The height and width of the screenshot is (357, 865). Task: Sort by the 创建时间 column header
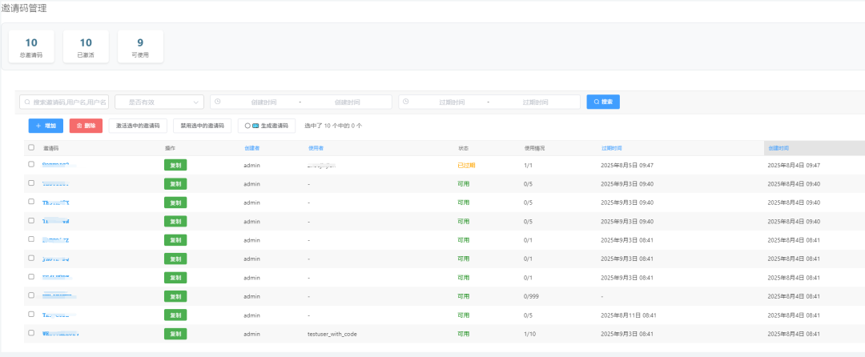(778, 148)
